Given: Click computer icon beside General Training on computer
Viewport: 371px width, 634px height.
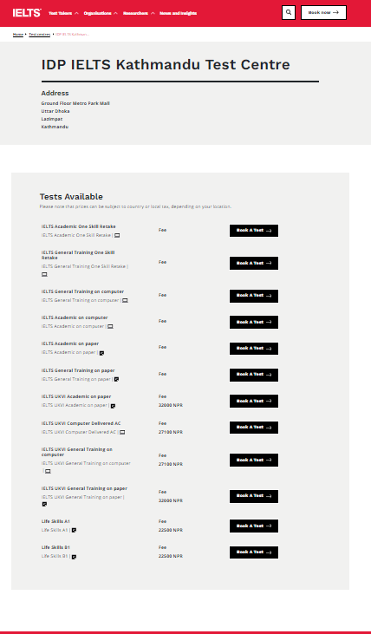Looking at the screenshot, I should click(126, 300).
